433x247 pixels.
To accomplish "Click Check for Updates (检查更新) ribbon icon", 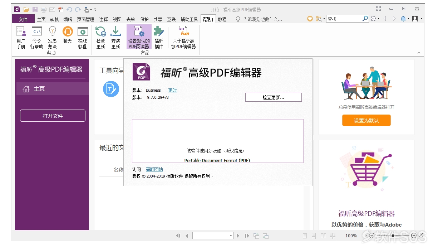I will 101,38.
